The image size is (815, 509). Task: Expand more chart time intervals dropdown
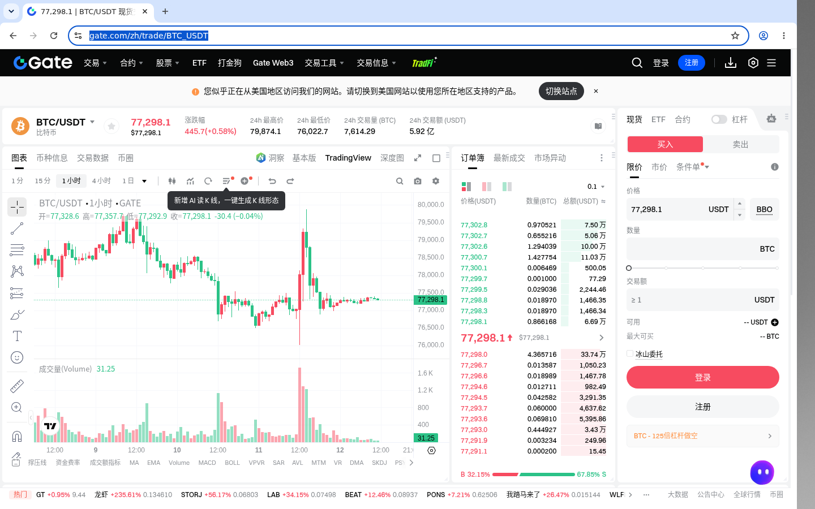[144, 181]
